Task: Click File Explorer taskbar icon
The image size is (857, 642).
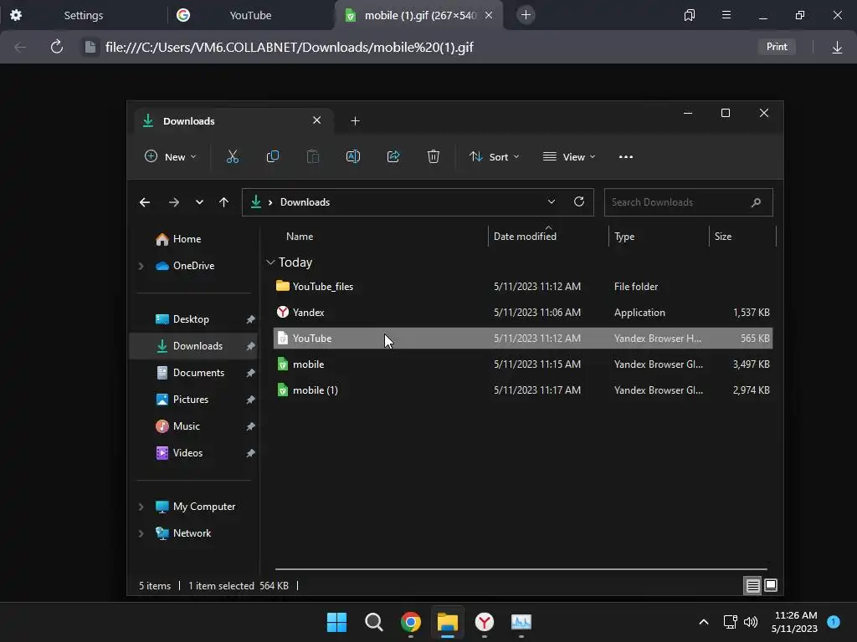Action: click(x=448, y=622)
